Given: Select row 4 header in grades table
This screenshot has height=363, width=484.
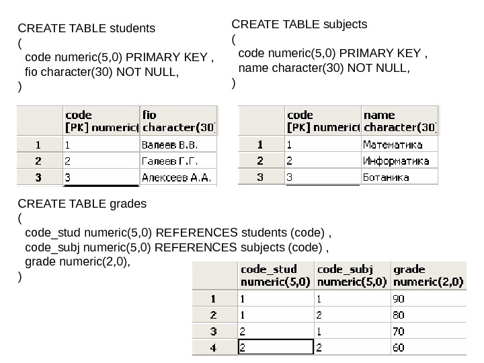Looking at the screenshot, I should [x=214, y=348].
